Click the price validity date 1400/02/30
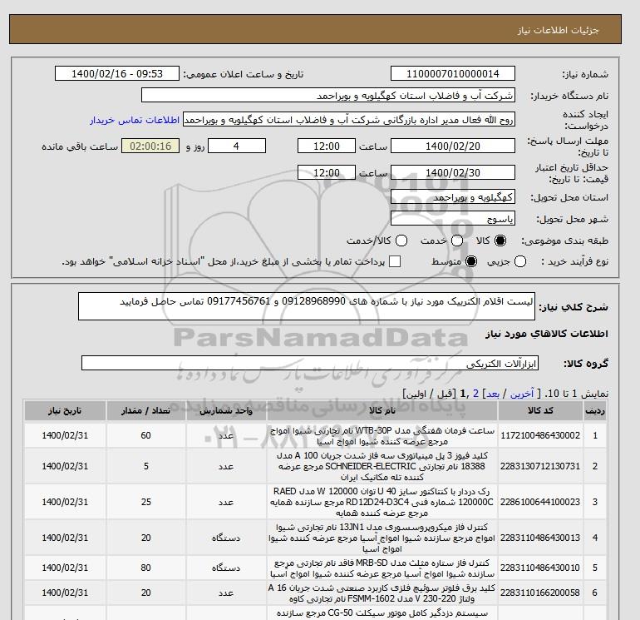The width and height of the screenshot is (640, 620). point(453,172)
